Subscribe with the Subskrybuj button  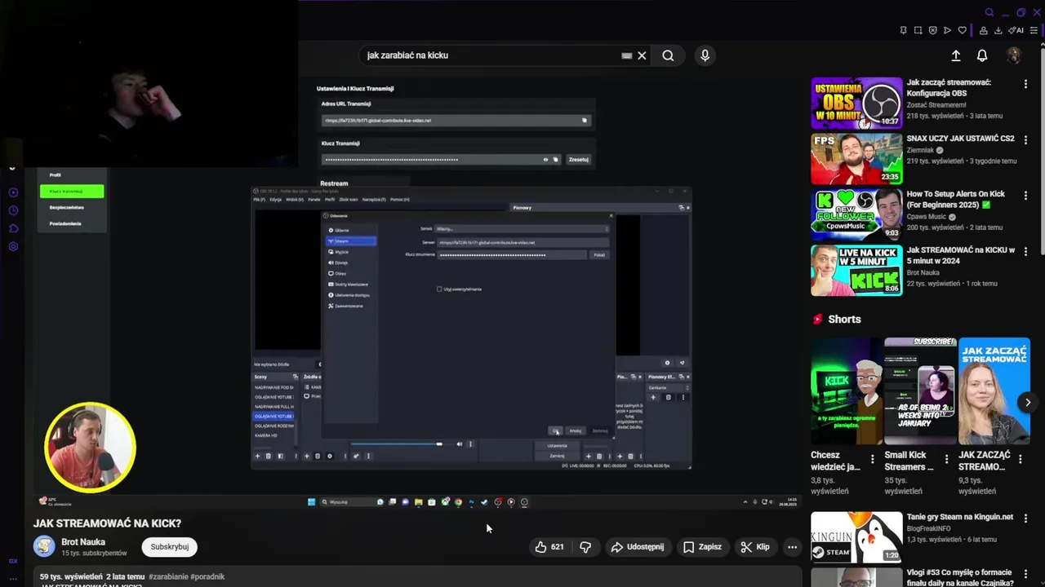click(x=169, y=547)
